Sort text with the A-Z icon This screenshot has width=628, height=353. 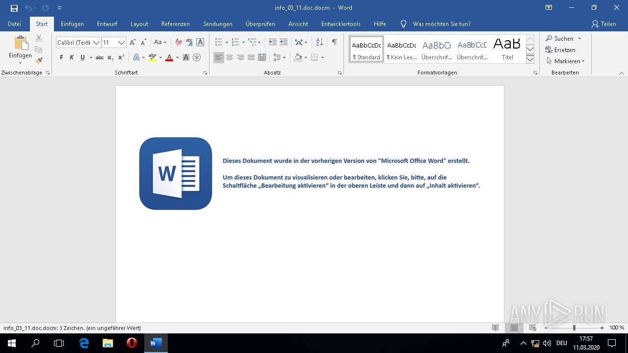319,43
